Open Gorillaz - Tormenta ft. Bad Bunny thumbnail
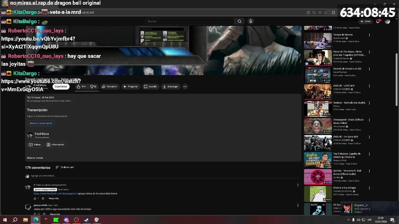Viewport: 399px width, 224px height. pos(318,177)
